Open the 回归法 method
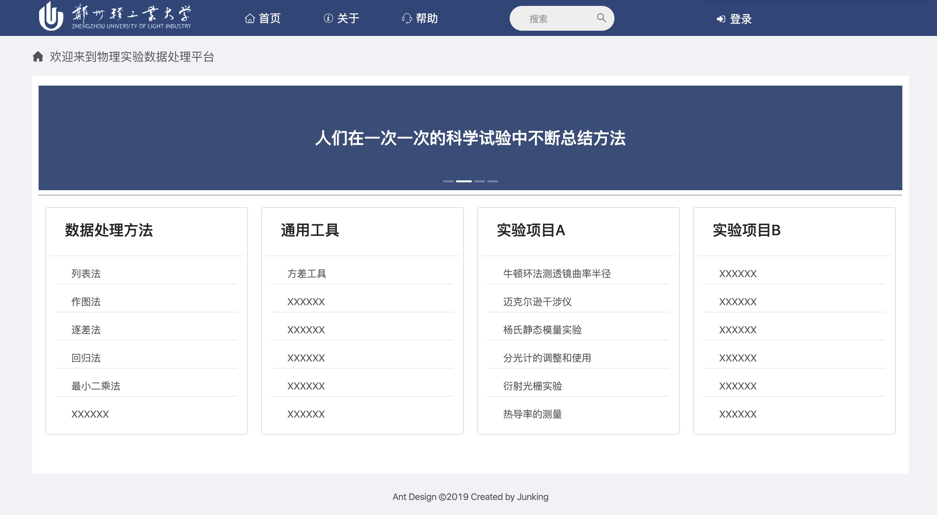Screen dimensions: 937x515 (x=86, y=358)
